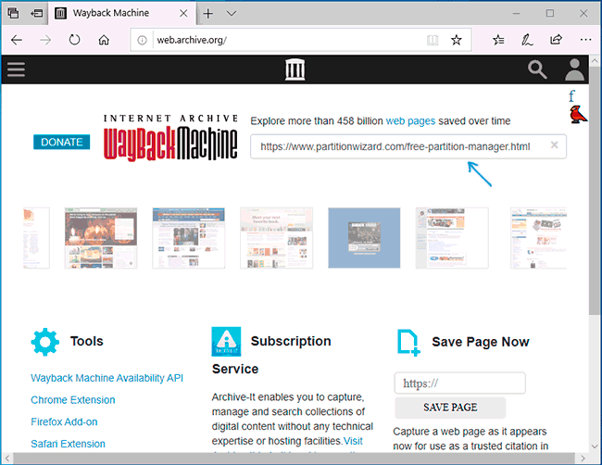Click the horizontal scrollbar left arrow
The image size is (602, 465).
tap(6, 459)
